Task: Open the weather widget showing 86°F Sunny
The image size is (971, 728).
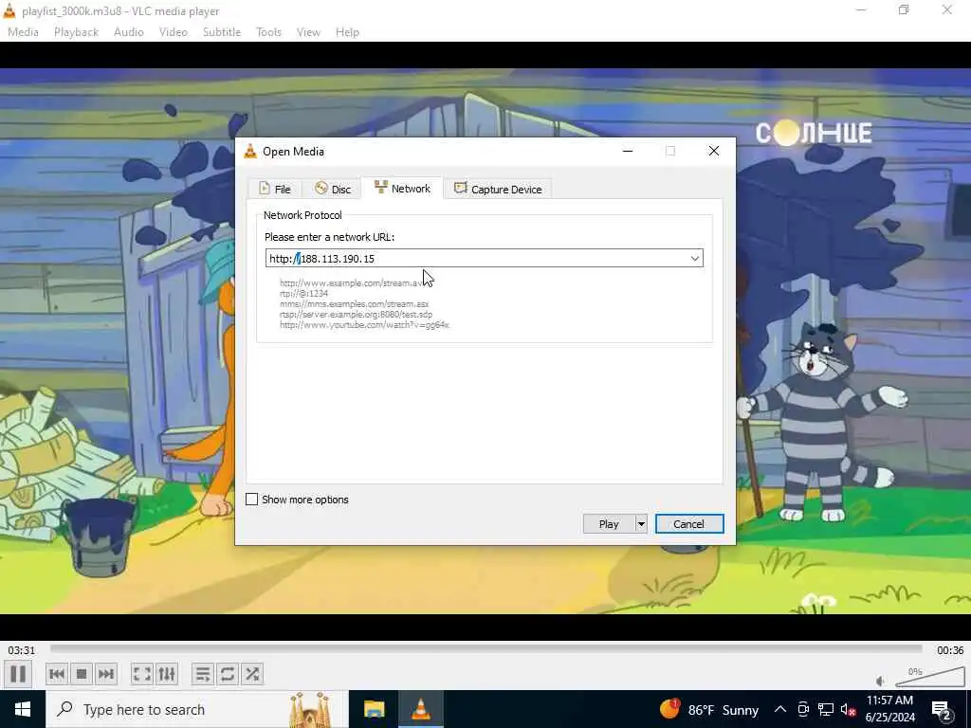Action: 709,709
